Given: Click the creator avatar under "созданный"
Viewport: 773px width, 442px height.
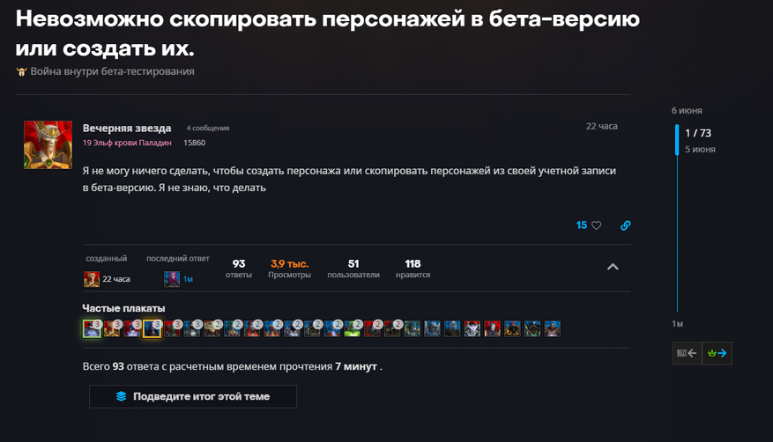Looking at the screenshot, I should click(92, 279).
